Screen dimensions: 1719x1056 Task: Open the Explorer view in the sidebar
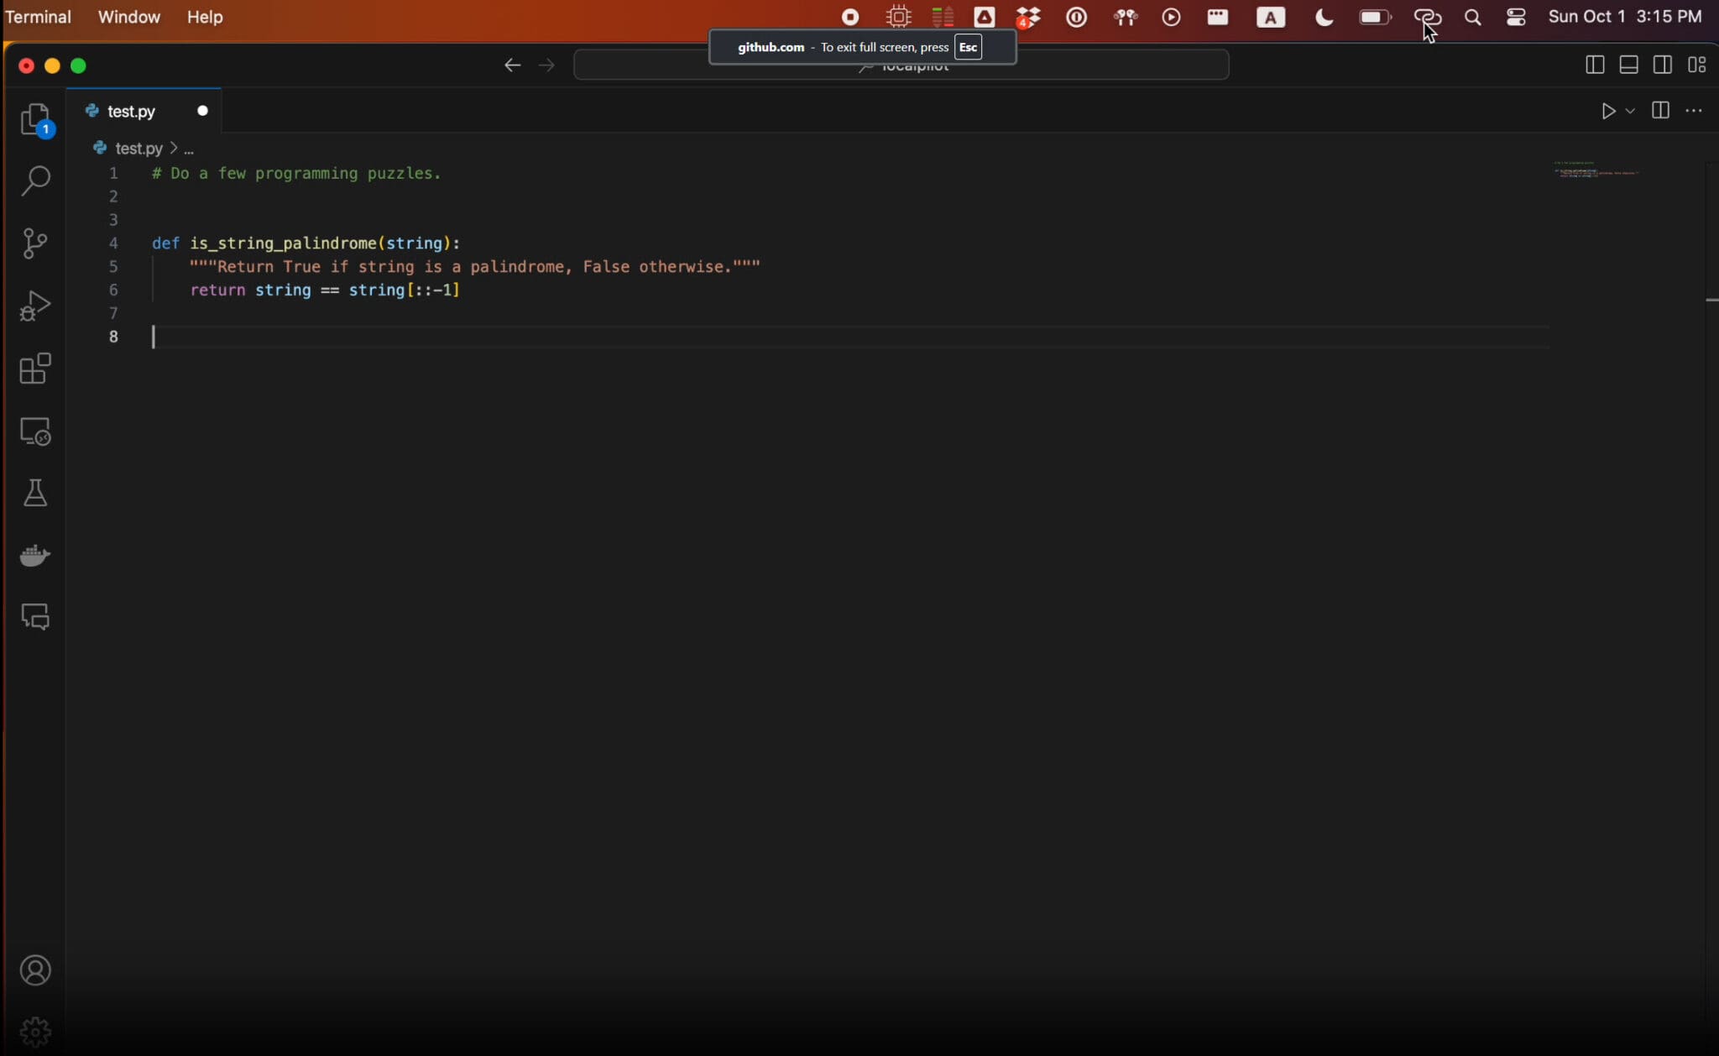tap(35, 119)
